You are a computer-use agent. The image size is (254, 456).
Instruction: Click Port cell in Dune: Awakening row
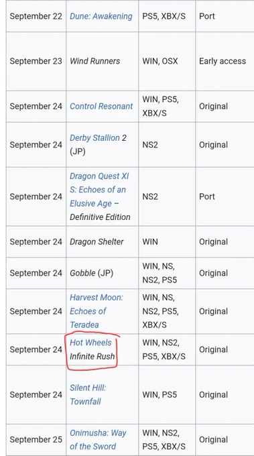pyautogui.click(x=225, y=16)
